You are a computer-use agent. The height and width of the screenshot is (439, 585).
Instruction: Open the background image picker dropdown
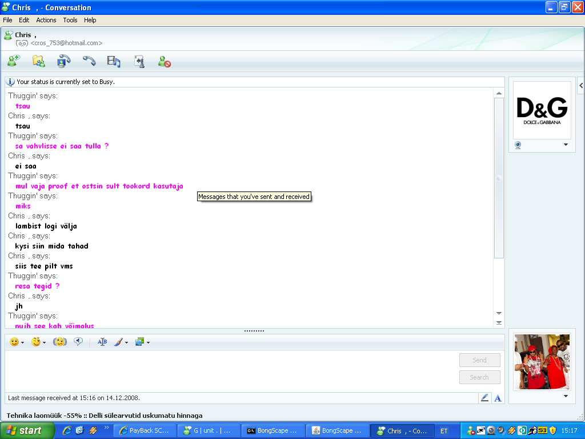(x=149, y=342)
